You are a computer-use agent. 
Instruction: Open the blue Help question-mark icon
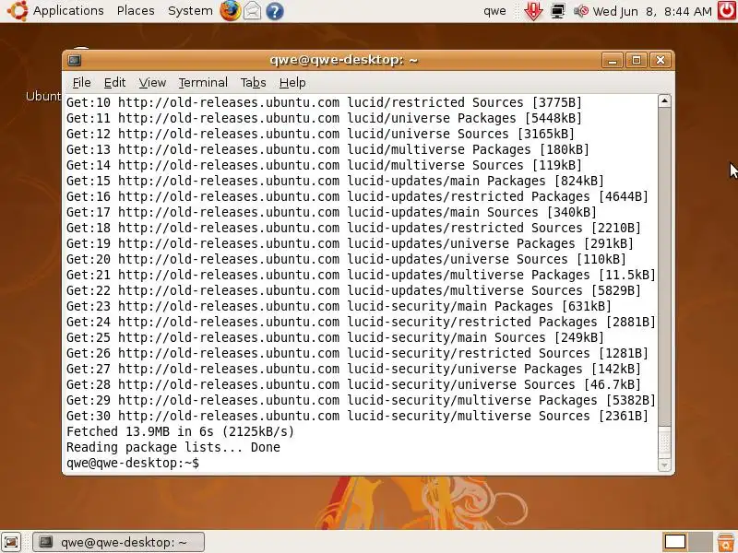point(275,11)
